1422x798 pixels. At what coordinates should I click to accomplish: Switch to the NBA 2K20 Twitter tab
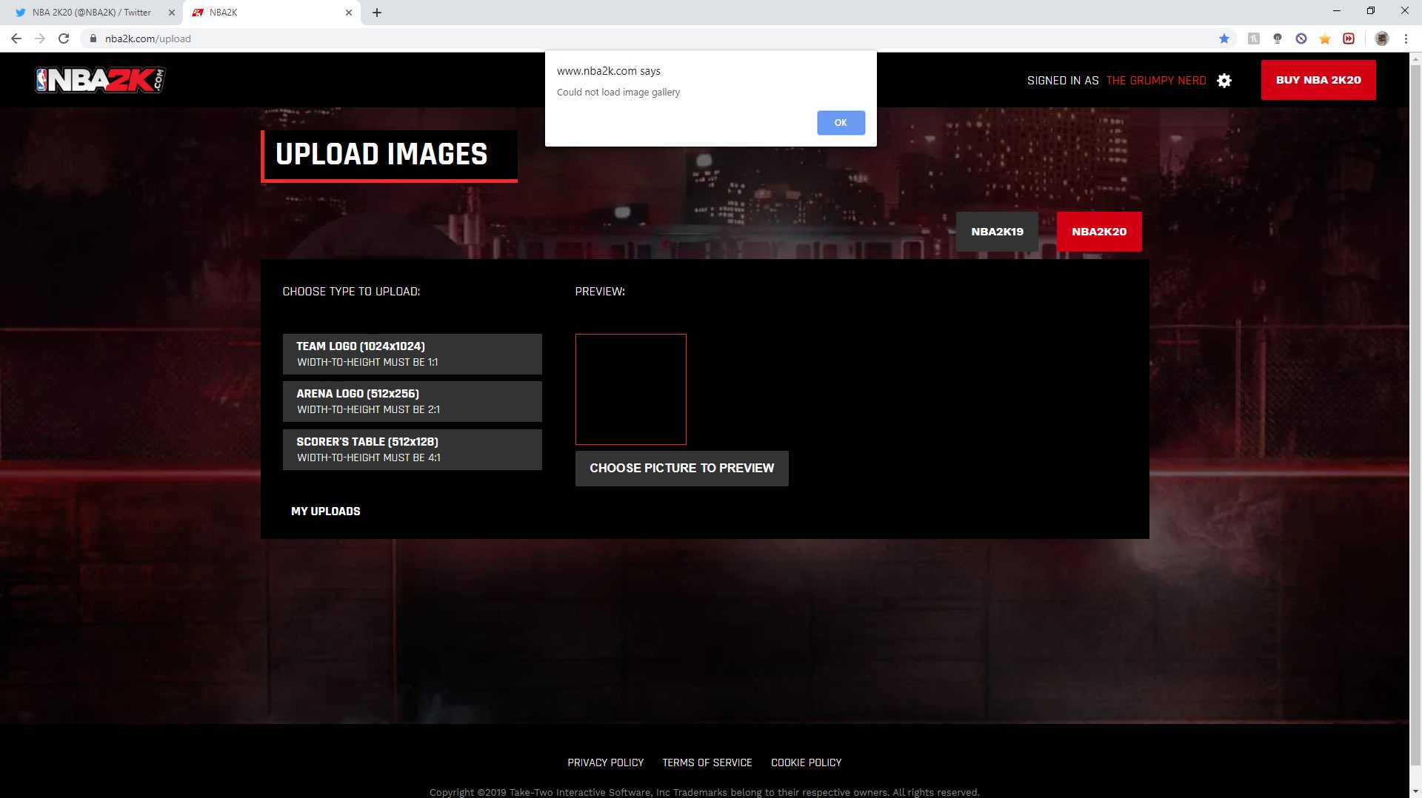pos(91,13)
